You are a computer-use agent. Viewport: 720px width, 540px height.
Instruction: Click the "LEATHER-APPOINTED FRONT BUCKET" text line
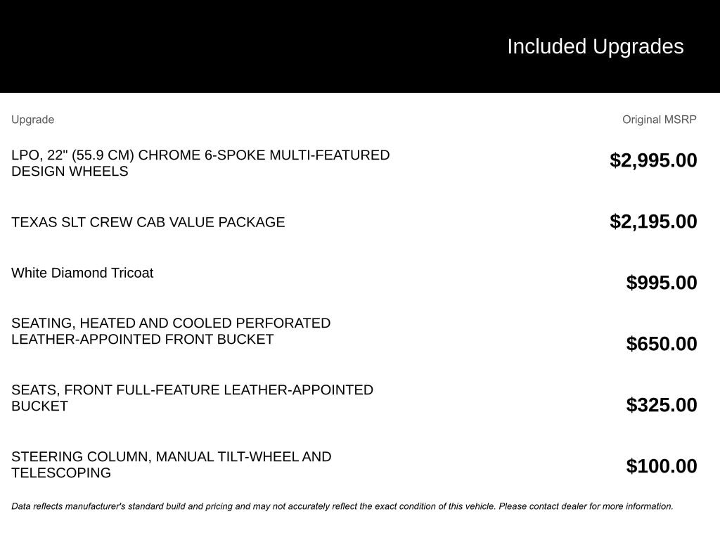(142, 340)
